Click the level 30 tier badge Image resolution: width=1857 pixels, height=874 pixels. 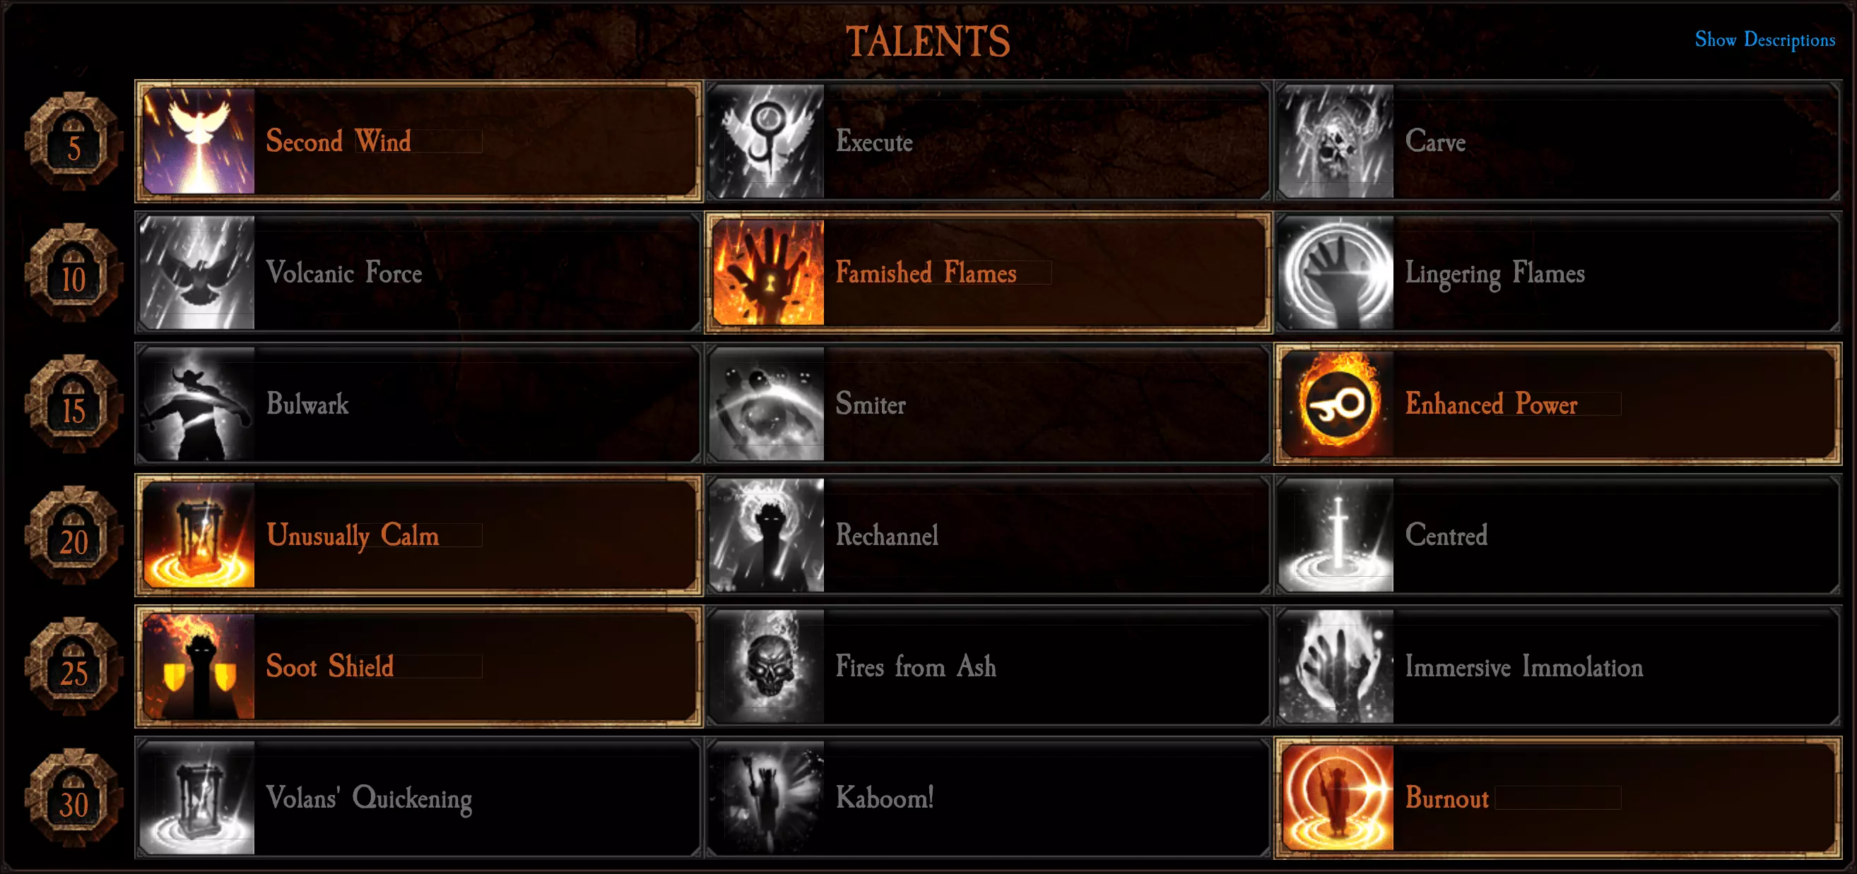click(73, 798)
